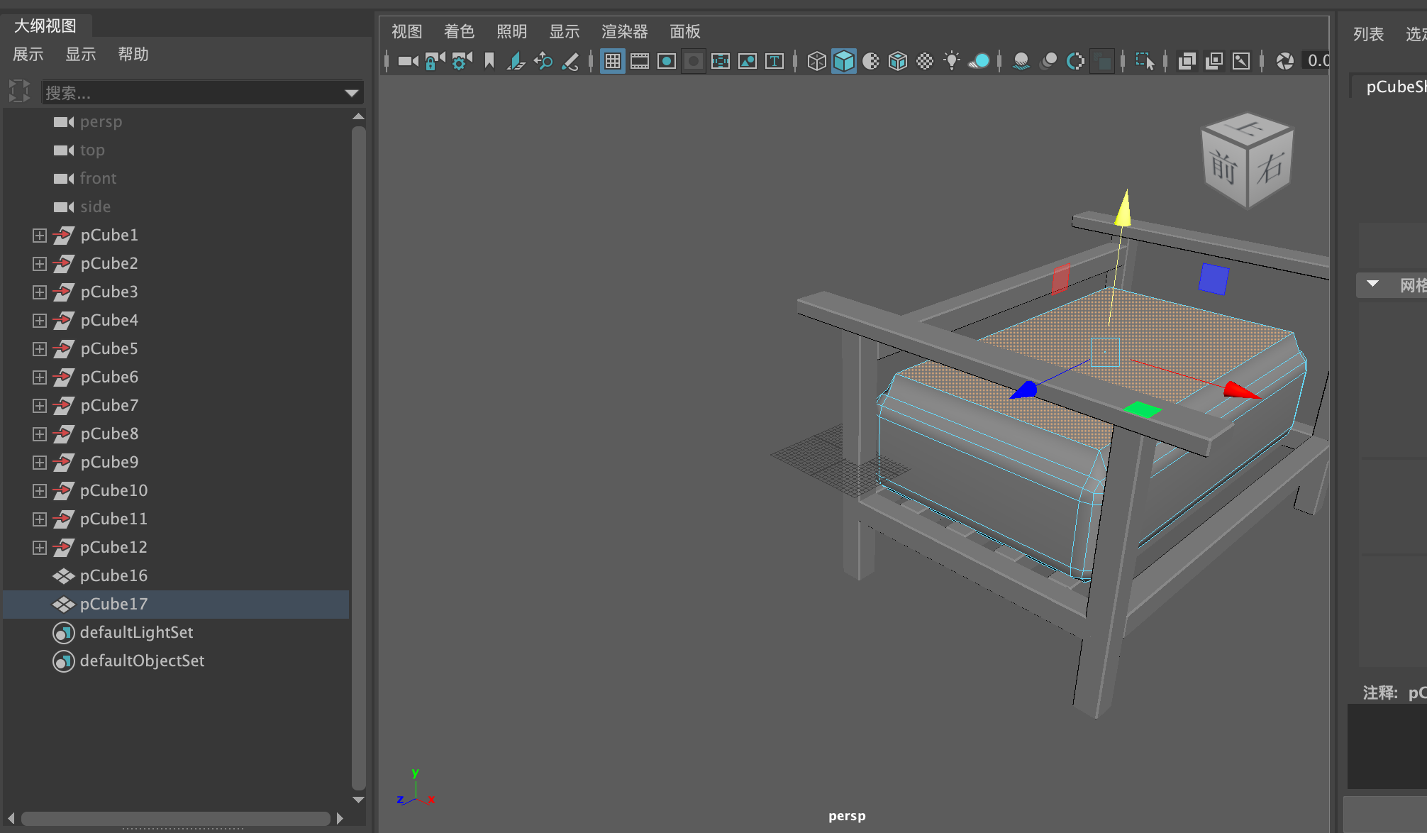
Task: Toggle the viewport grid display icon
Action: 612,62
